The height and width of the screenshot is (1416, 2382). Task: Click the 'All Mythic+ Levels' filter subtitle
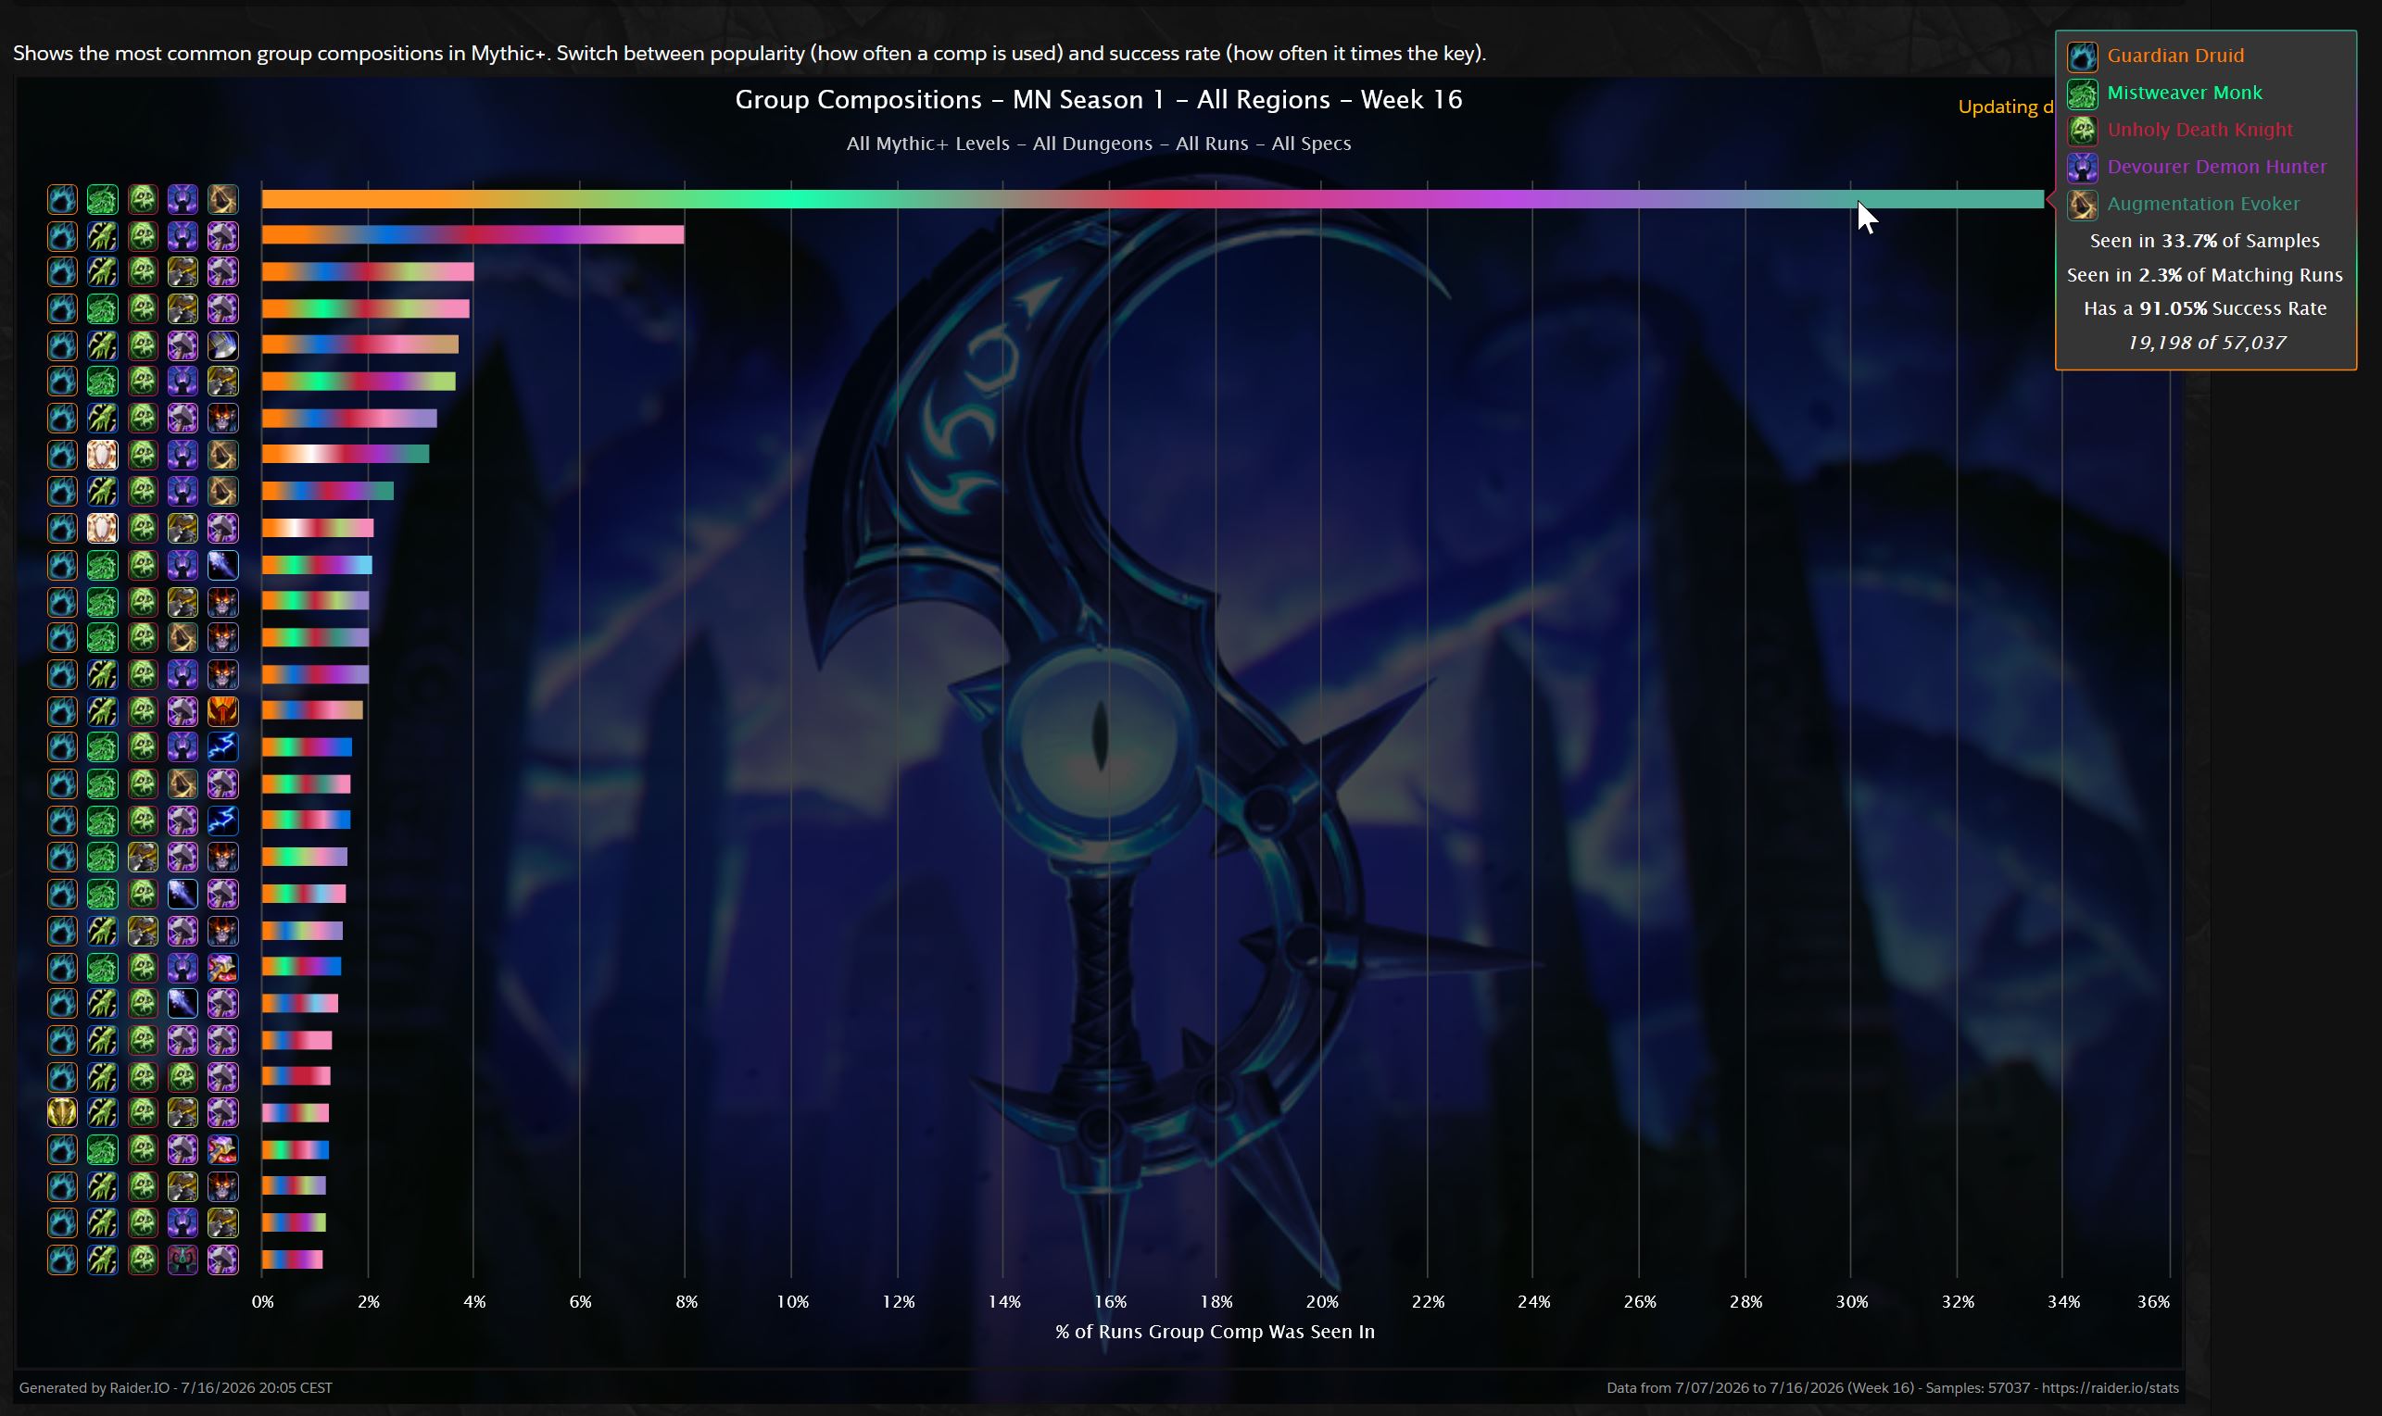click(926, 144)
